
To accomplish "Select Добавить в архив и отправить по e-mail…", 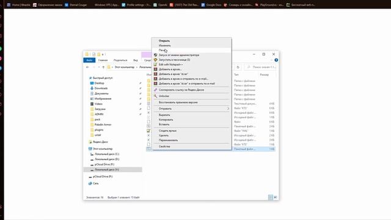I will tap(191, 79).
